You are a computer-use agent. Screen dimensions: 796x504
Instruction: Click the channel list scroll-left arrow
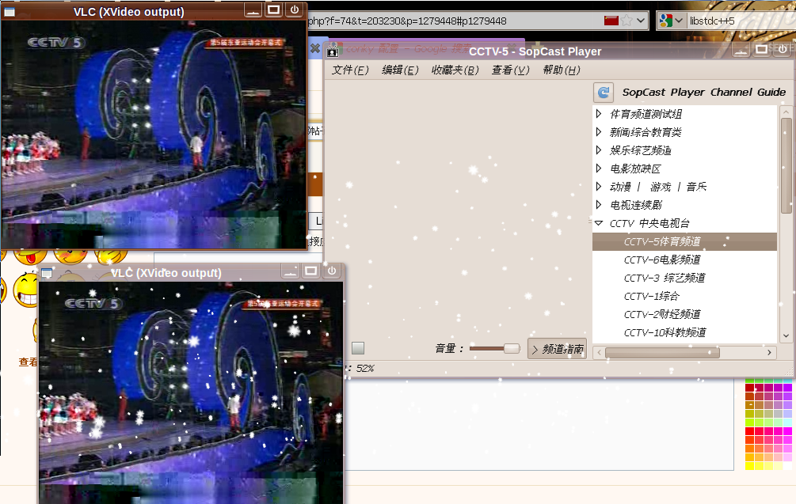(599, 352)
